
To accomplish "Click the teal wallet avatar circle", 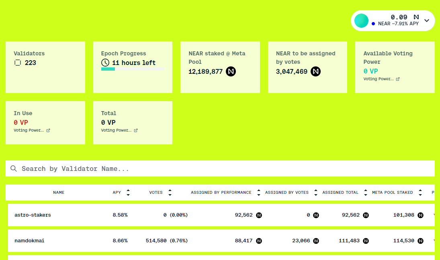I will coord(361,20).
